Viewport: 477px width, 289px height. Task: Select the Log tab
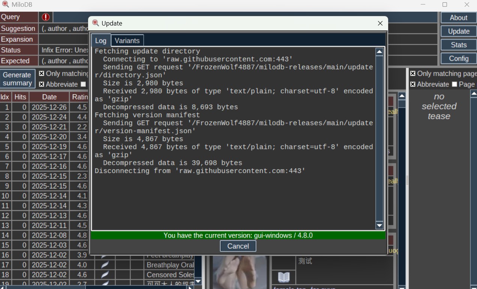coord(100,41)
